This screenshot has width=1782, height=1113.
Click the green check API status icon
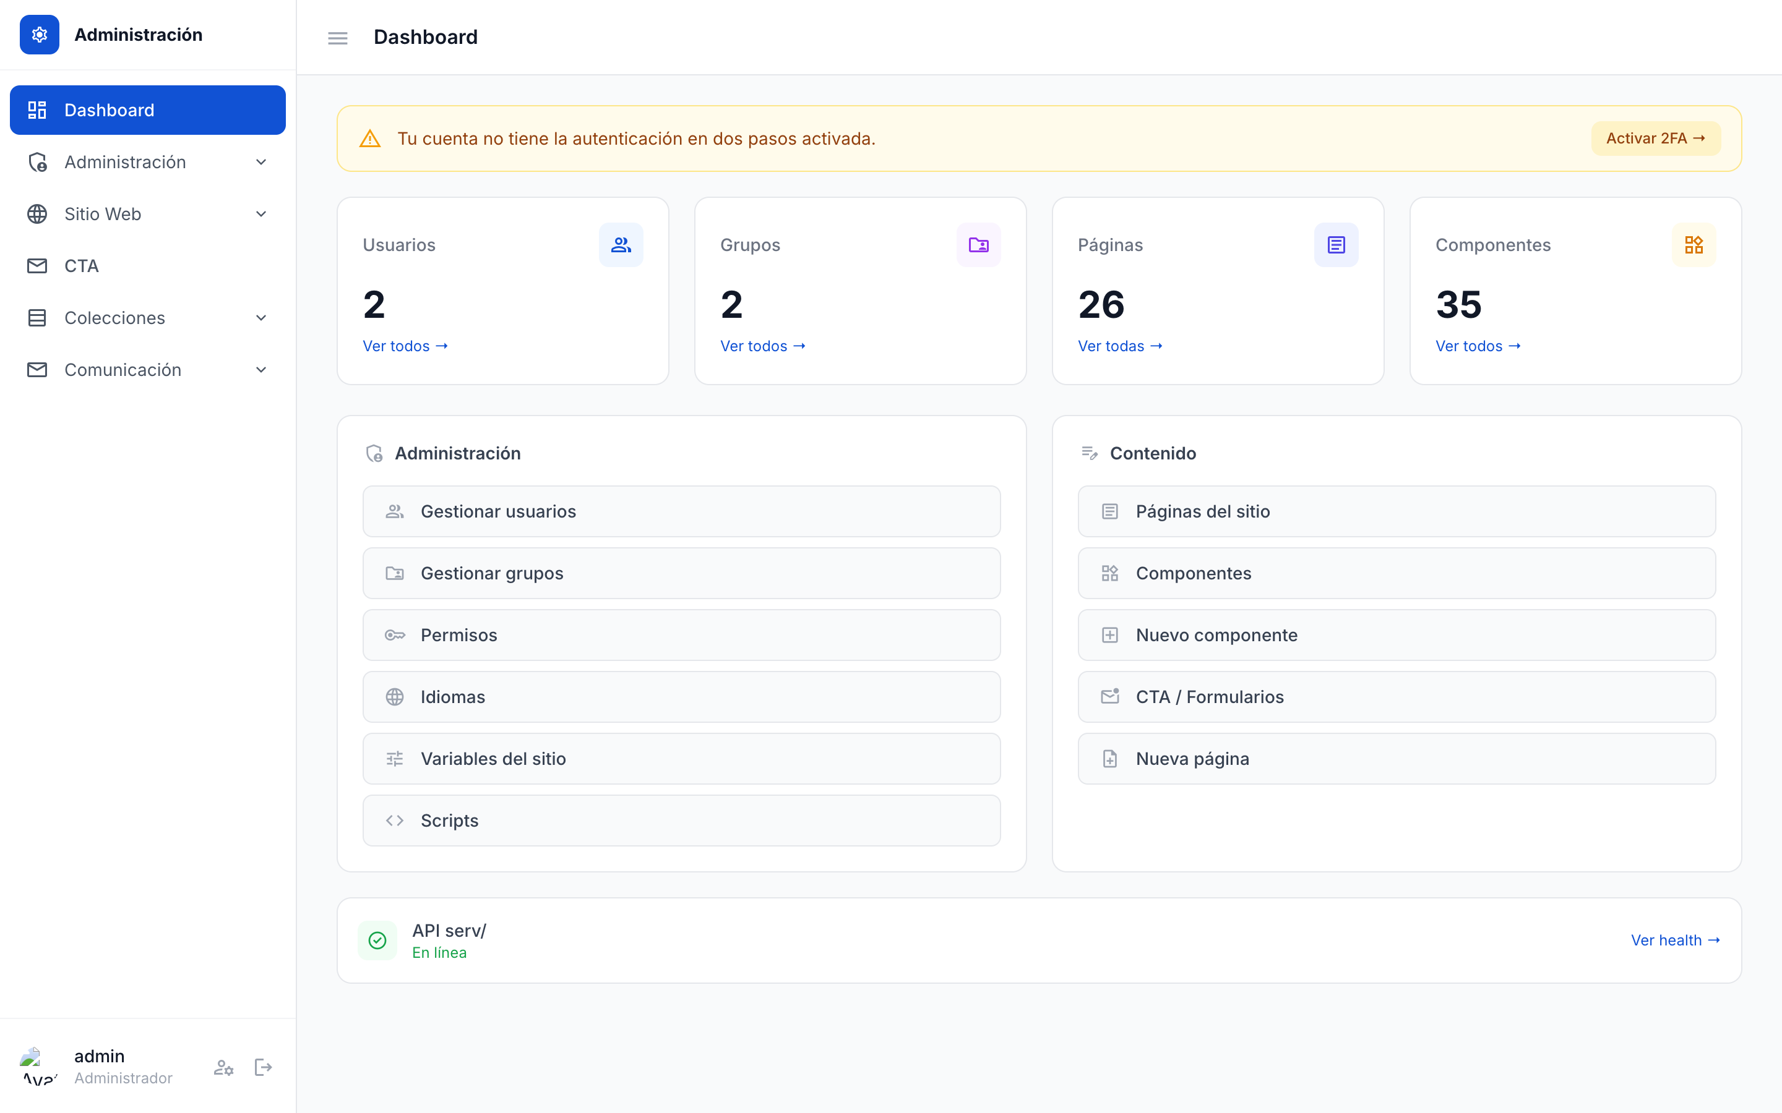(x=377, y=940)
